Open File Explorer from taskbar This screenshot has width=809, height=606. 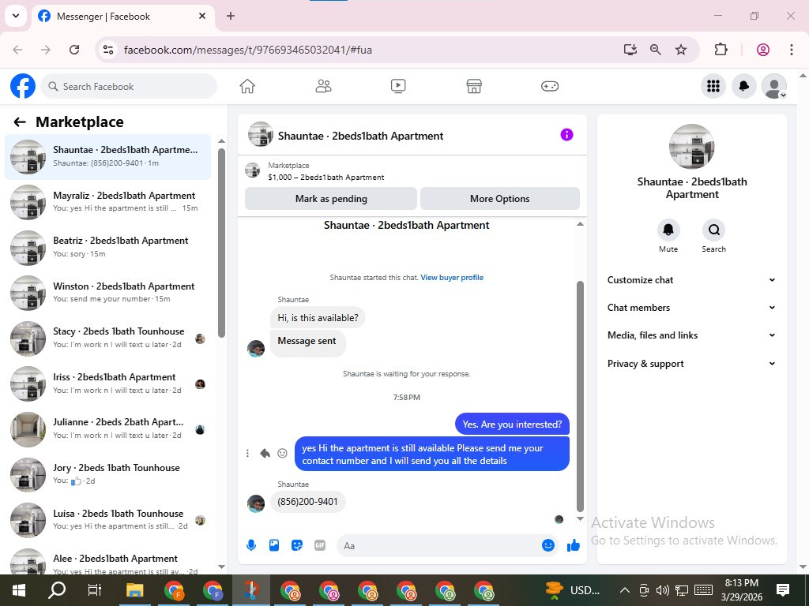click(134, 590)
